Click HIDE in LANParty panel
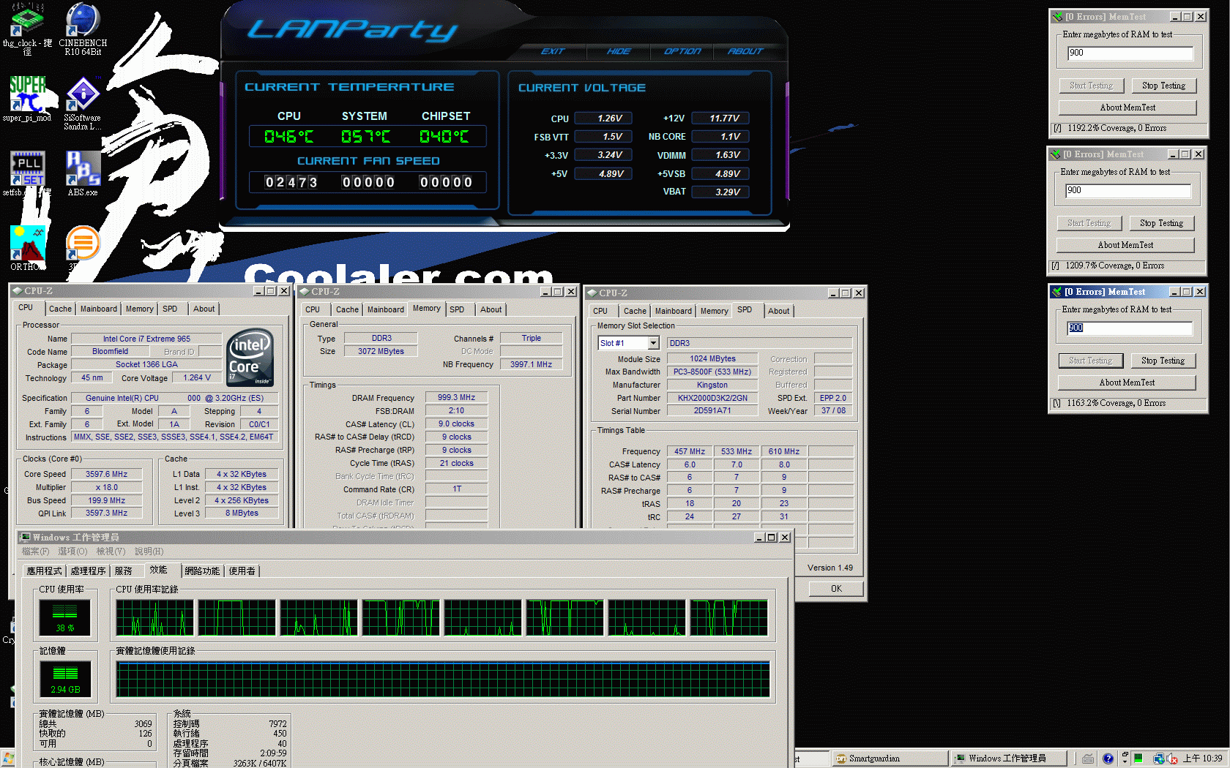The height and width of the screenshot is (768, 1230). point(619,51)
